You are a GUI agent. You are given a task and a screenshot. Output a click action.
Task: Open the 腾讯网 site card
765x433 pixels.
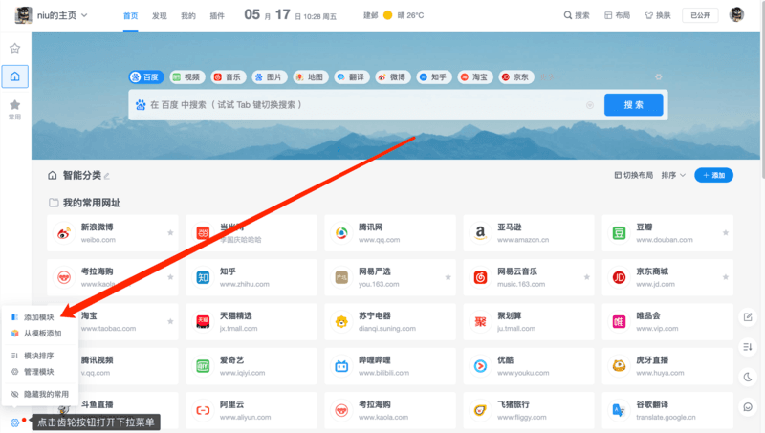390,233
